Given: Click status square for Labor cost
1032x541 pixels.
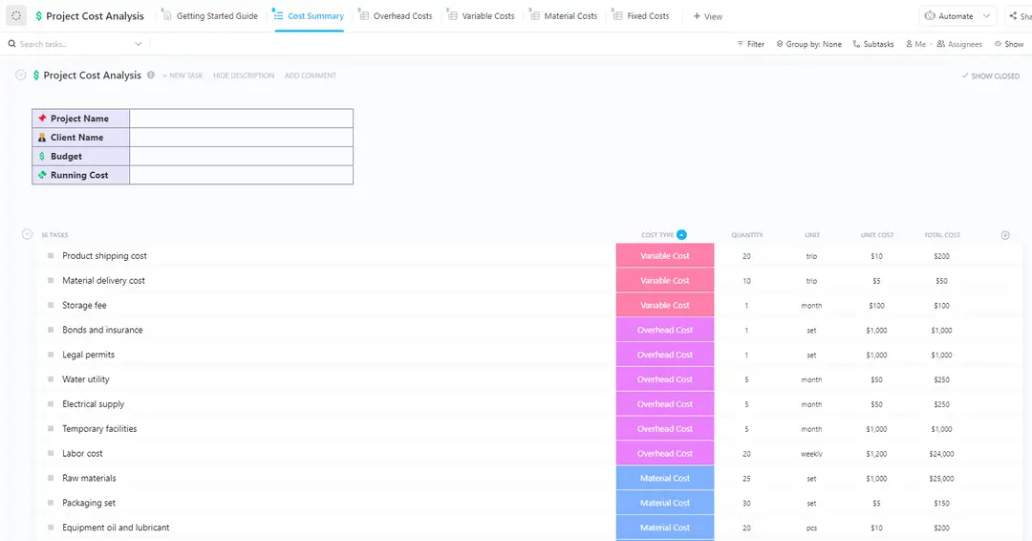Looking at the screenshot, I should [51, 453].
